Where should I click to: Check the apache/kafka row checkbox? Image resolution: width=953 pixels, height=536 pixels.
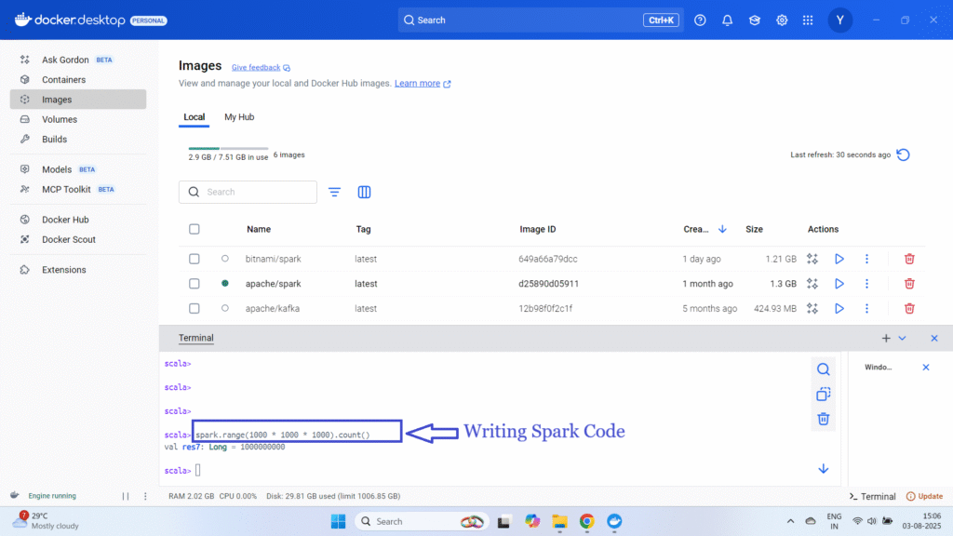point(194,309)
